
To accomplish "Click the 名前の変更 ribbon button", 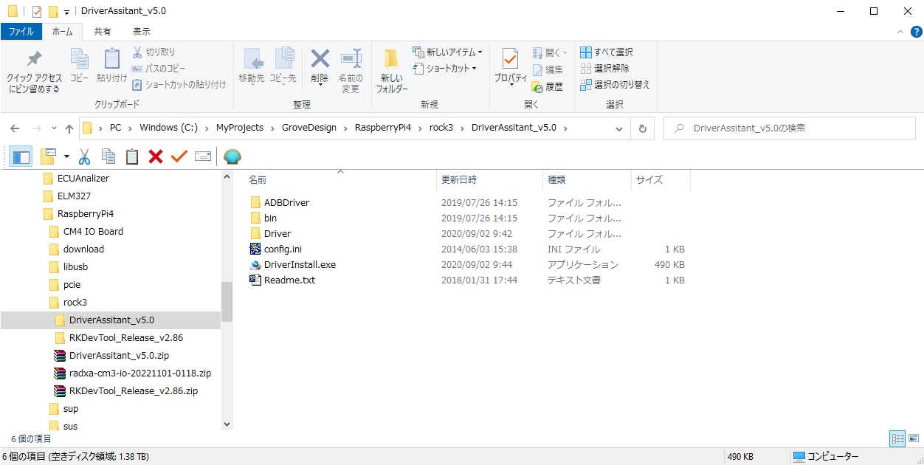I will coord(351,72).
